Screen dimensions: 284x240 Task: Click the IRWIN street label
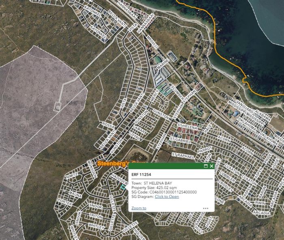pyautogui.click(x=260, y=203)
